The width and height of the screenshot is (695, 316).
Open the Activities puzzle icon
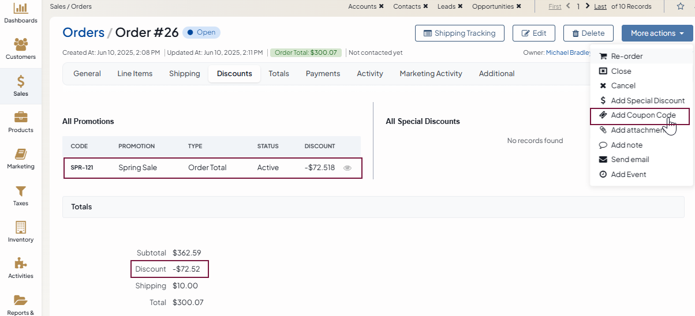20,264
